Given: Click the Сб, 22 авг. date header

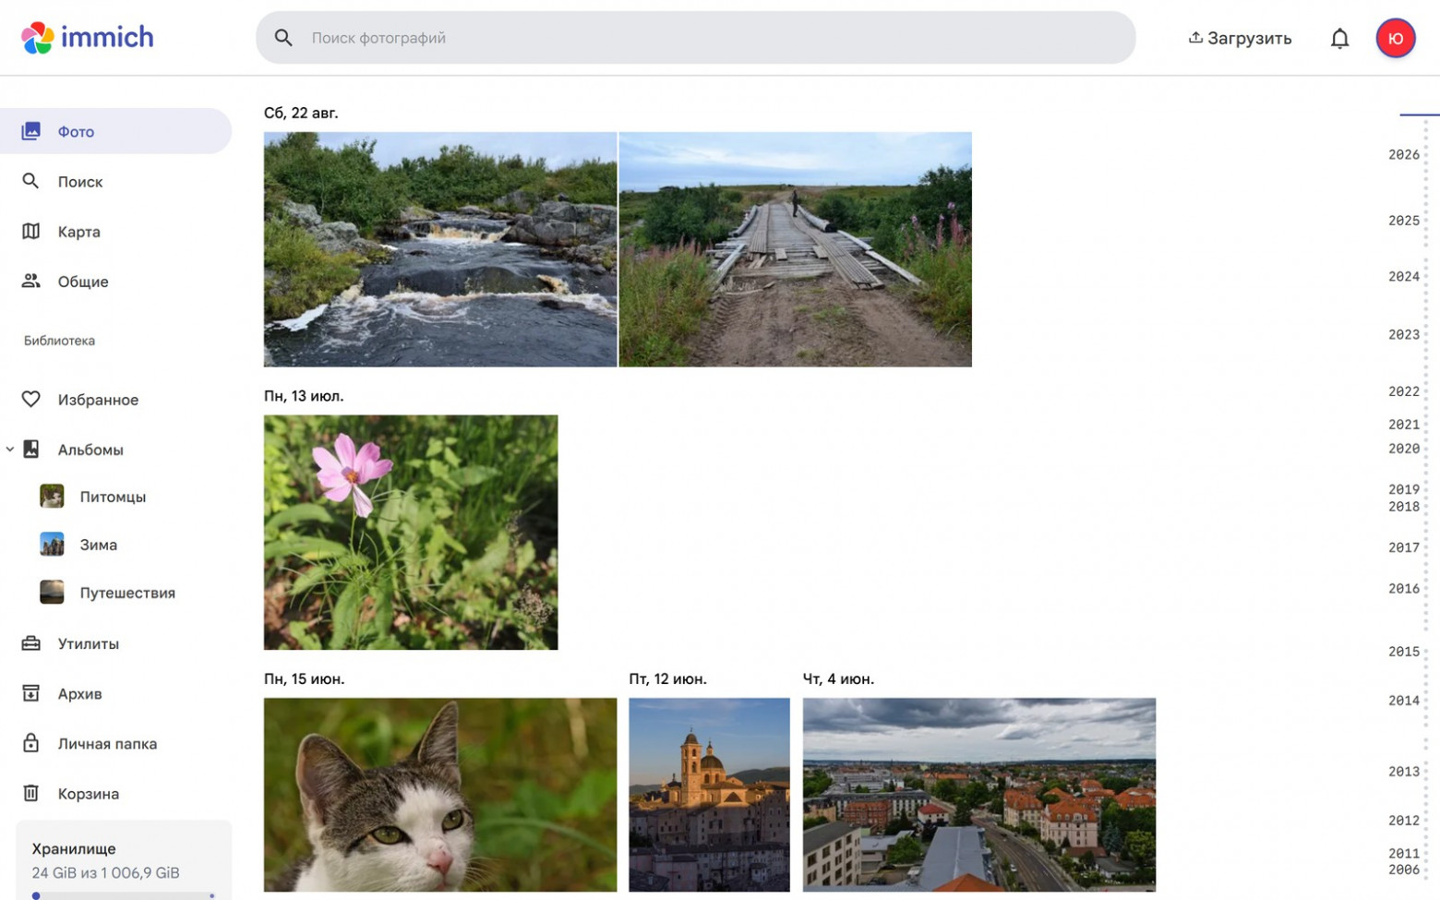Looking at the screenshot, I should (x=301, y=113).
